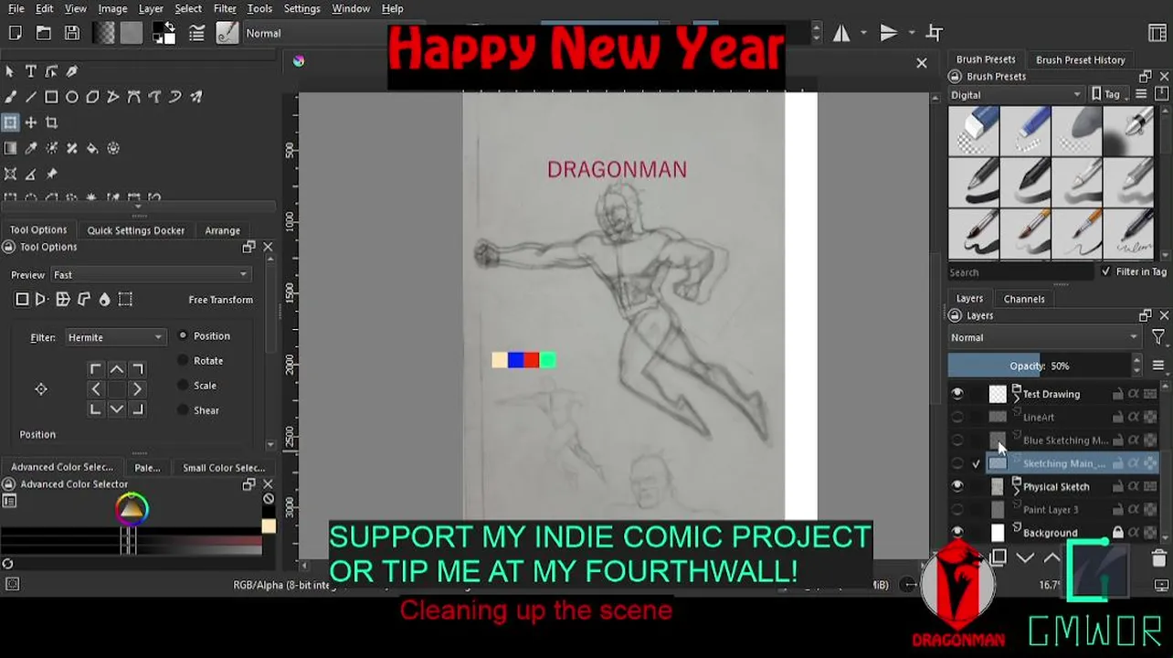Image resolution: width=1173 pixels, height=658 pixels.
Task: Unlock the Background layer lock
Action: [1117, 533]
